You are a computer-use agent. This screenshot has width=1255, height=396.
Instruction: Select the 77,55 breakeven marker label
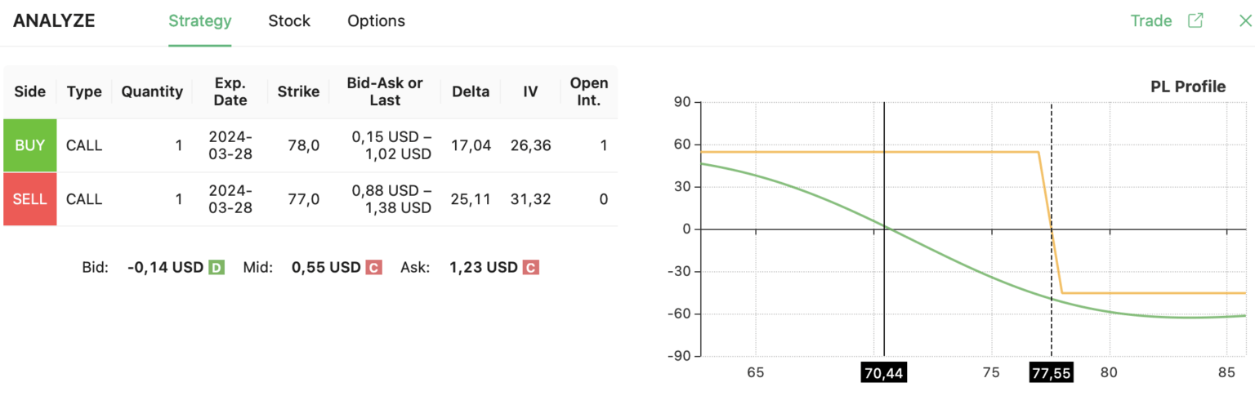(1051, 373)
